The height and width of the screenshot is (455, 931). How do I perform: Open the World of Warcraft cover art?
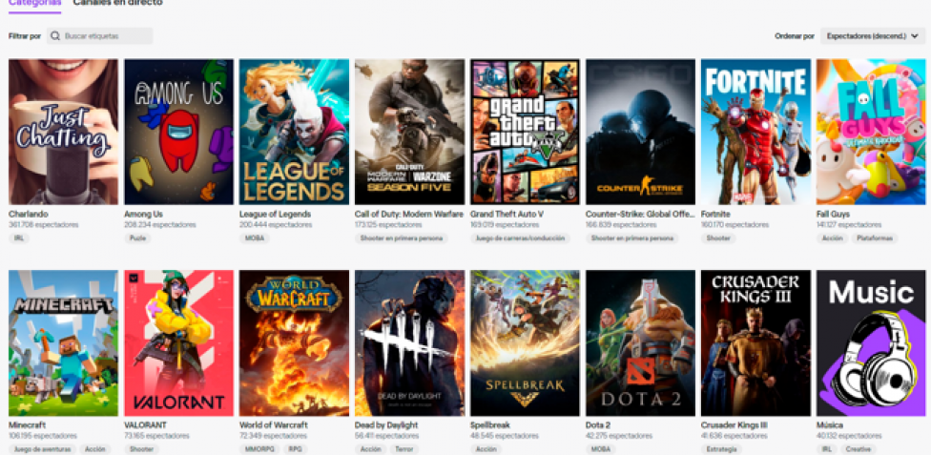(x=294, y=343)
